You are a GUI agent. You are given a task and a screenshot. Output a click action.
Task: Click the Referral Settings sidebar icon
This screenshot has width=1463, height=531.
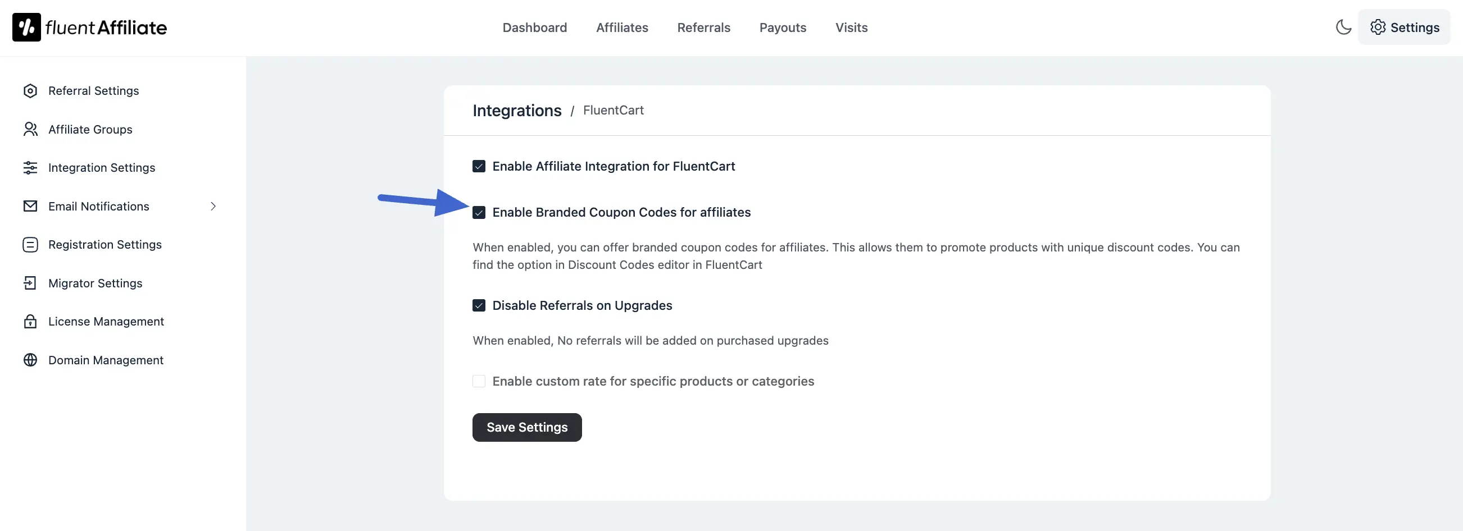[30, 91]
